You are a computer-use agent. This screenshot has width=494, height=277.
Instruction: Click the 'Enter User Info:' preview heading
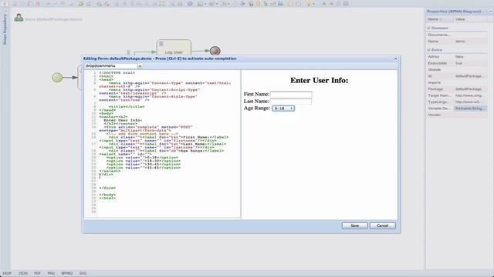[319, 80]
